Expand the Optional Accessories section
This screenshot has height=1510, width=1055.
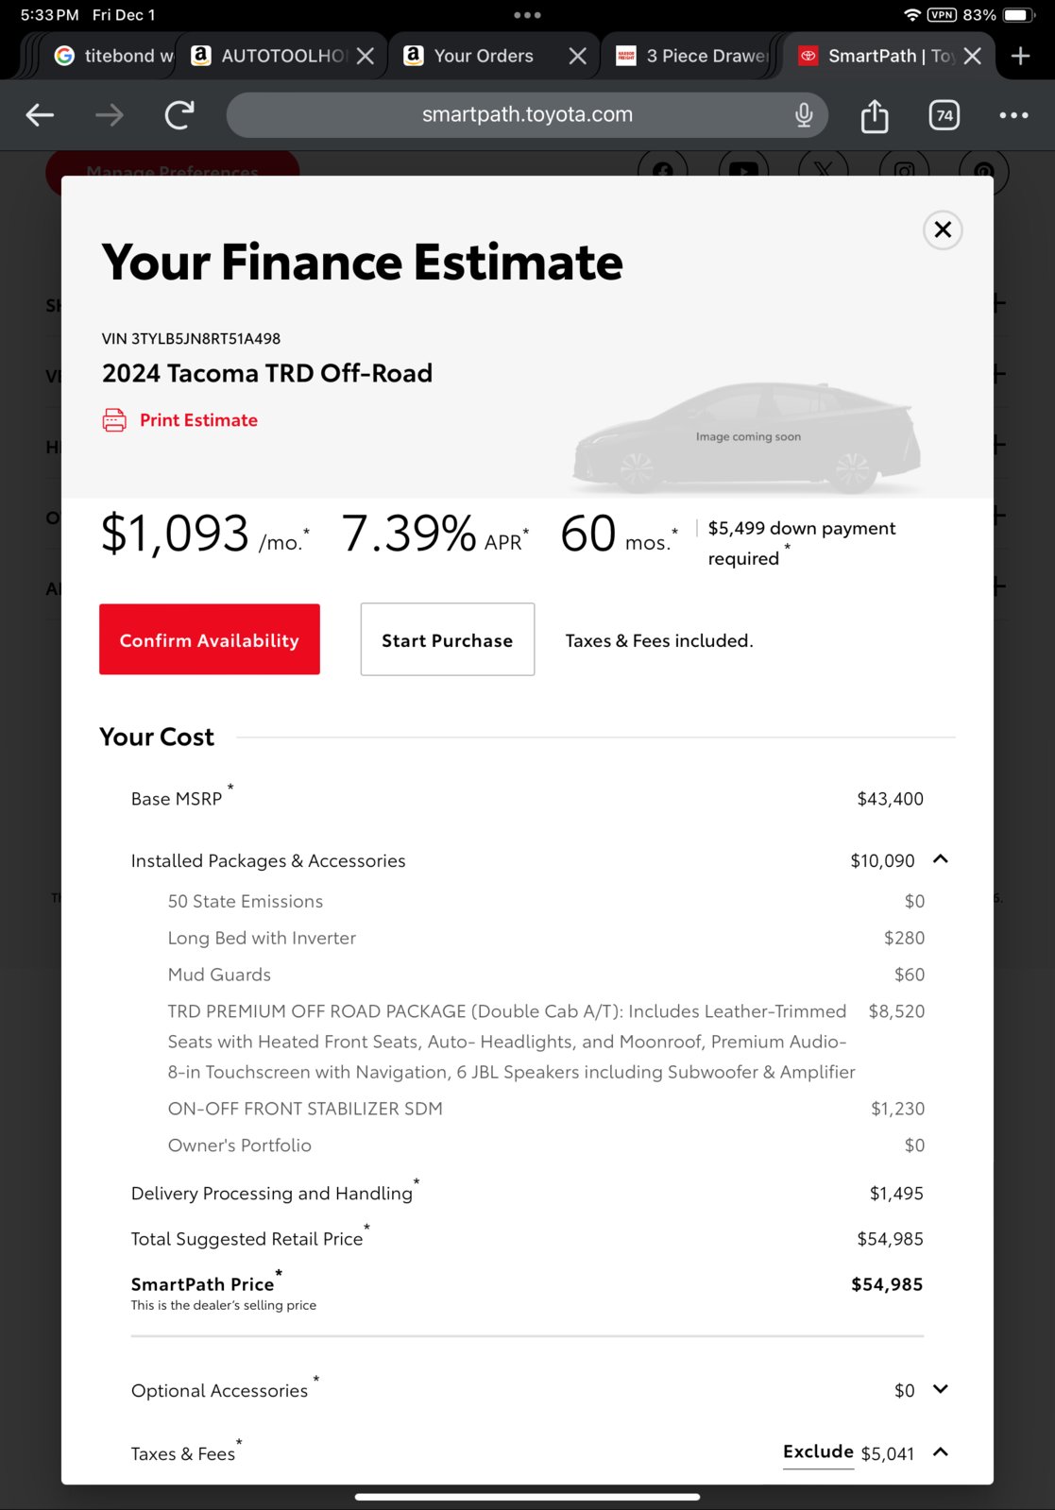click(x=940, y=1389)
